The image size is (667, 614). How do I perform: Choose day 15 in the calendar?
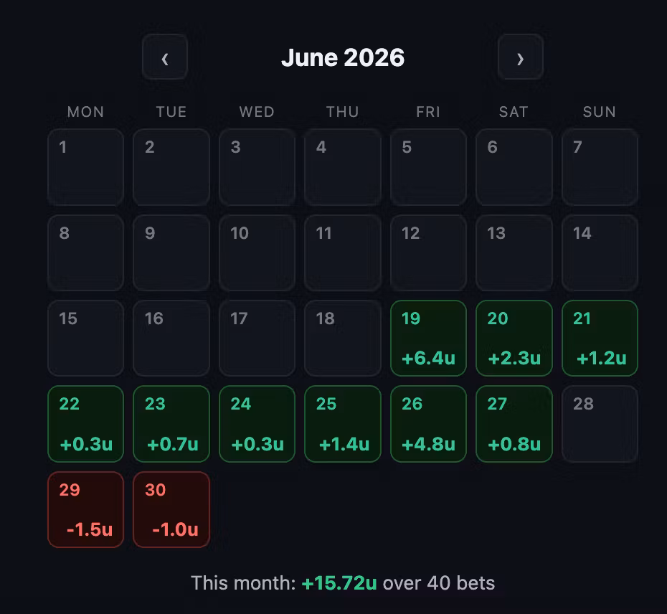tap(85, 339)
